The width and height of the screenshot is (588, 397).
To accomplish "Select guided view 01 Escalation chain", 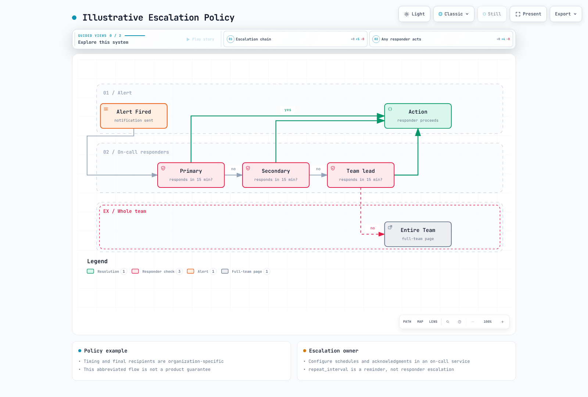I will point(295,39).
